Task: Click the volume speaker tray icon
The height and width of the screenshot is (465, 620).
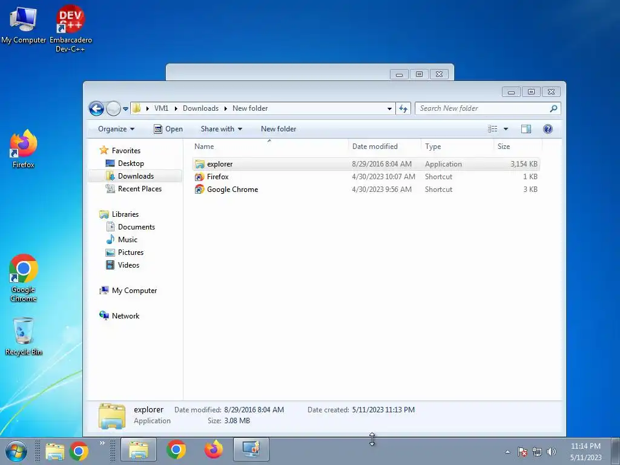Action: coord(551,452)
